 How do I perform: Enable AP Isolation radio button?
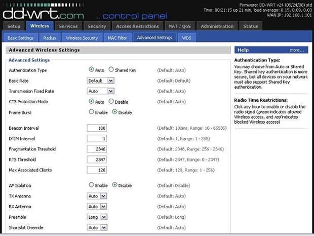click(x=92, y=185)
